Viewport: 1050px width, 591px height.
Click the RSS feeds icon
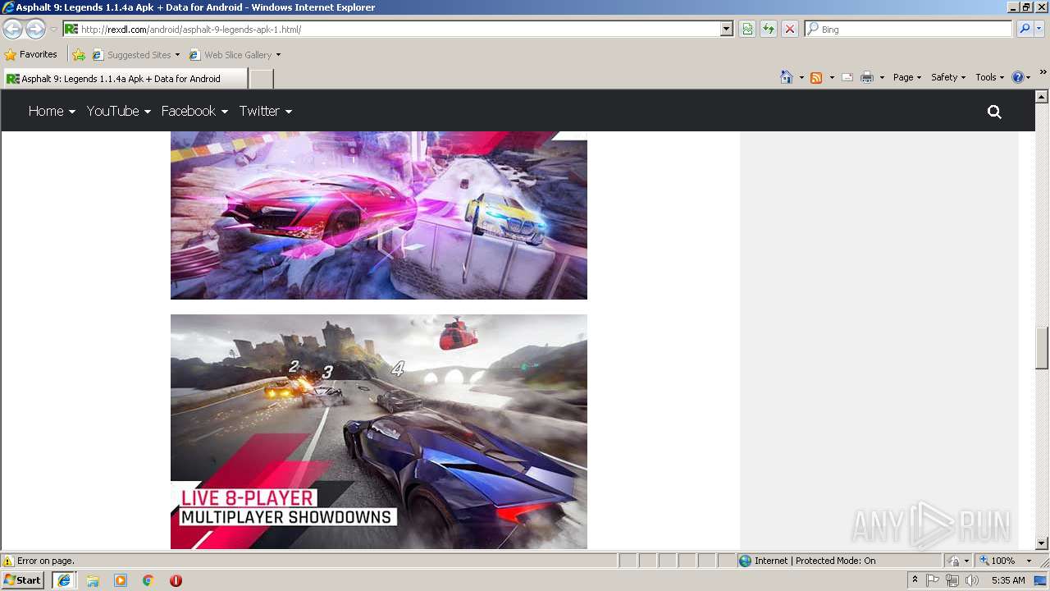[816, 77]
